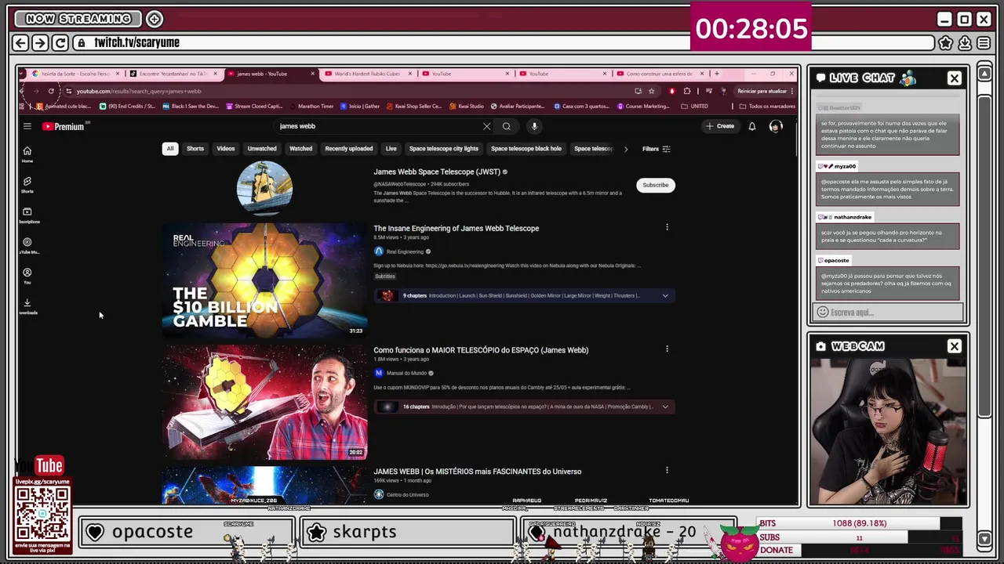Select the Live filter chip
This screenshot has height=564, width=1004.
coord(391,149)
